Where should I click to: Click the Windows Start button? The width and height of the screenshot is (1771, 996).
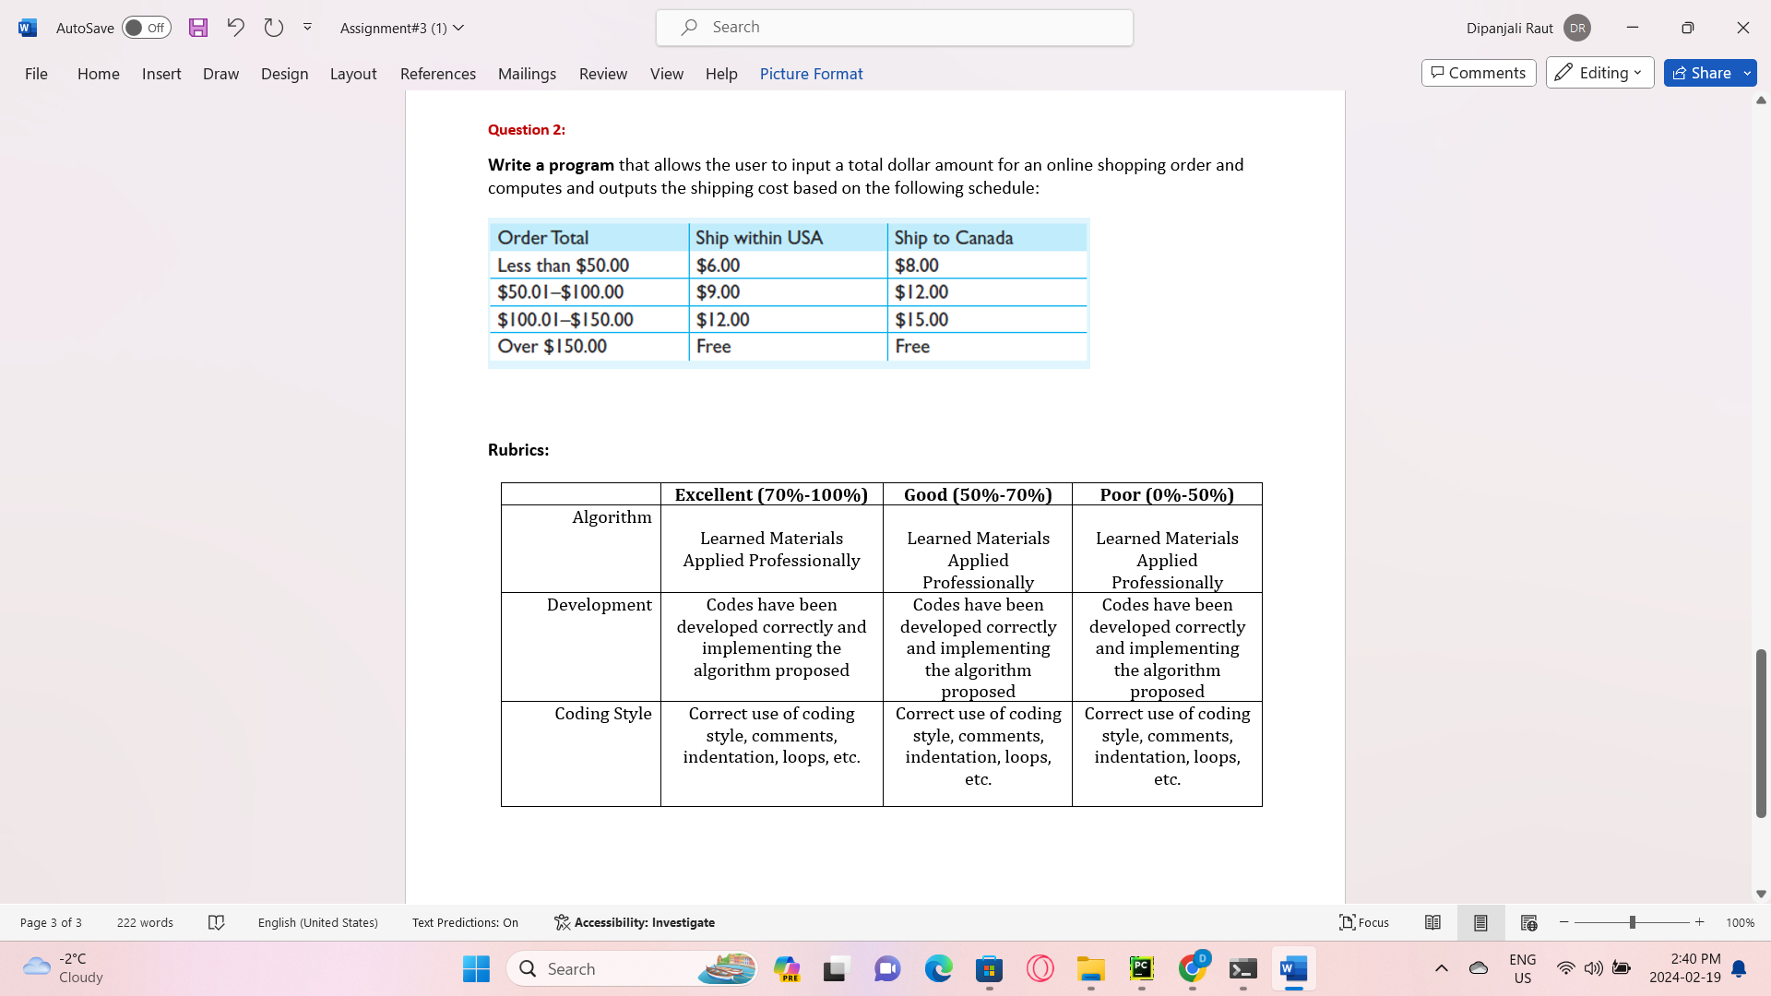(476, 968)
